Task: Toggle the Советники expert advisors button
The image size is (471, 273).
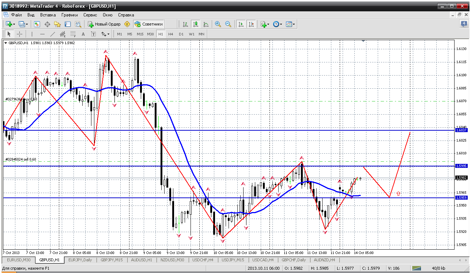Action: pos(148,24)
